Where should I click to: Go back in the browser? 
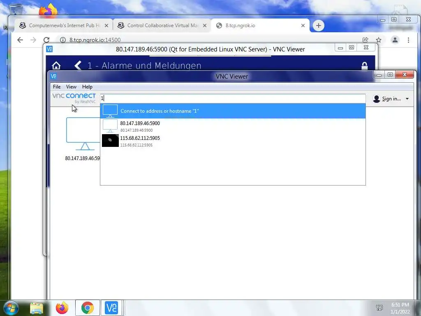pyautogui.click(x=20, y=40)
